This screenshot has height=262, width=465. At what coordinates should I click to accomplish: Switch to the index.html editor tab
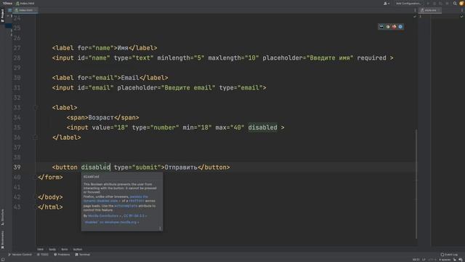pyautogui.click(x=25, y=10)
